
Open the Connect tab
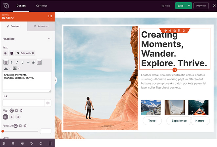[x=42, y=6]
